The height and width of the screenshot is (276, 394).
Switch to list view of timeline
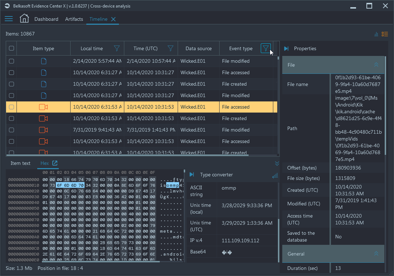(x=385, y=34)
